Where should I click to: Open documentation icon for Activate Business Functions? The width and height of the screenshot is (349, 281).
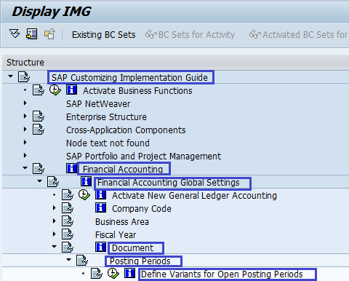[39, 90]
